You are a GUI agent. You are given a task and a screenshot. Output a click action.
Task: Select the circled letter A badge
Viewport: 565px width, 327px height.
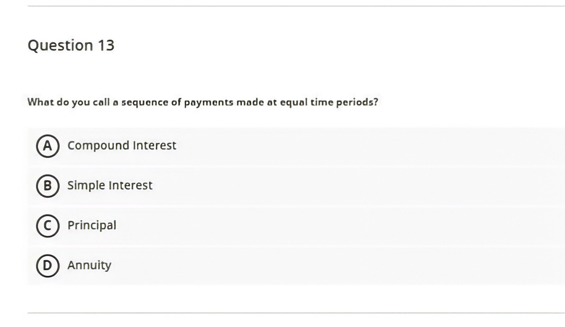48,146
